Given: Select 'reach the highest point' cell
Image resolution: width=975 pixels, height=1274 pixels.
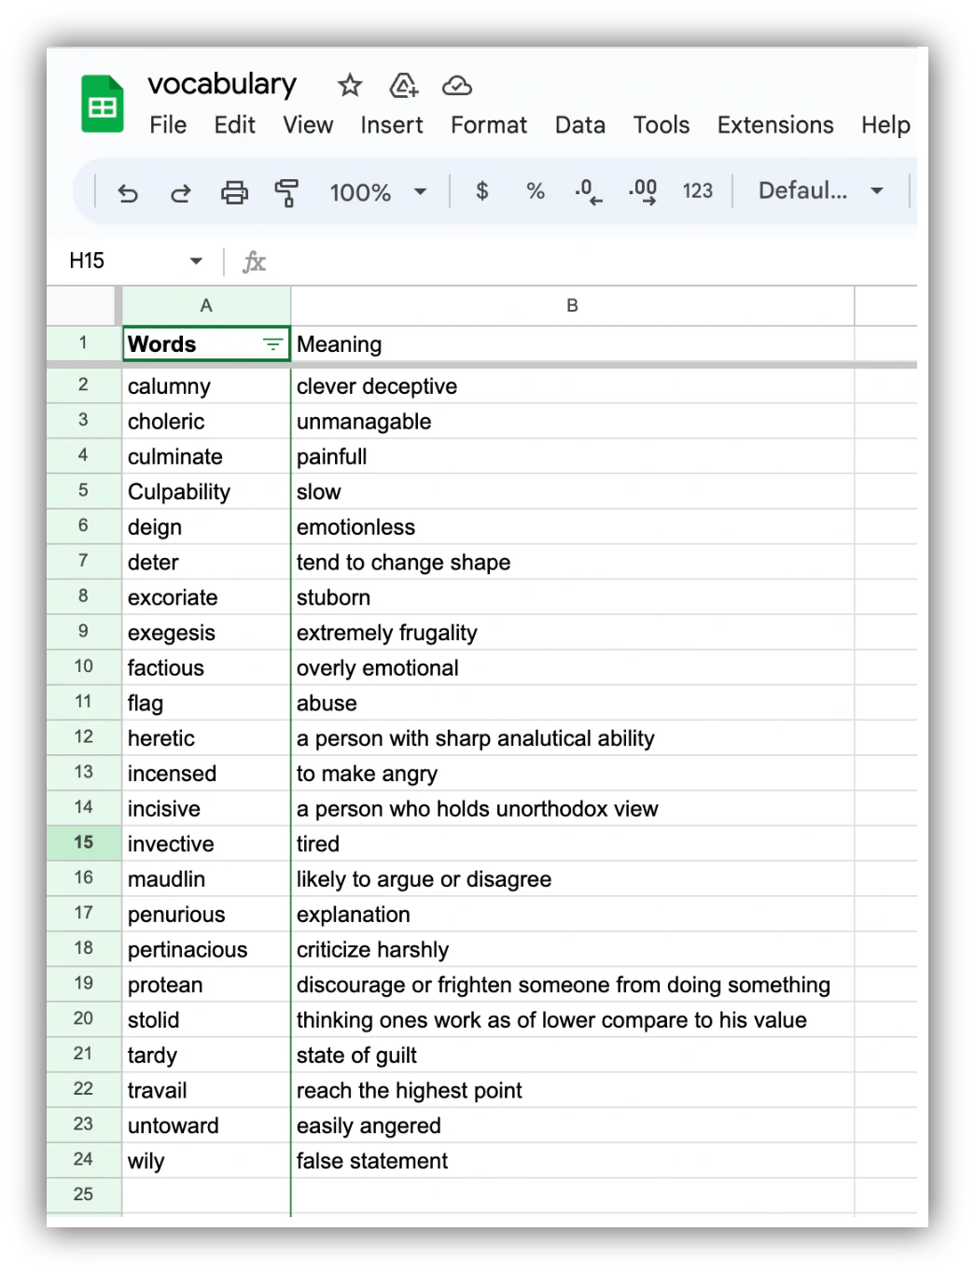Looking at the screenshot, I should (x=572, y=1090).
